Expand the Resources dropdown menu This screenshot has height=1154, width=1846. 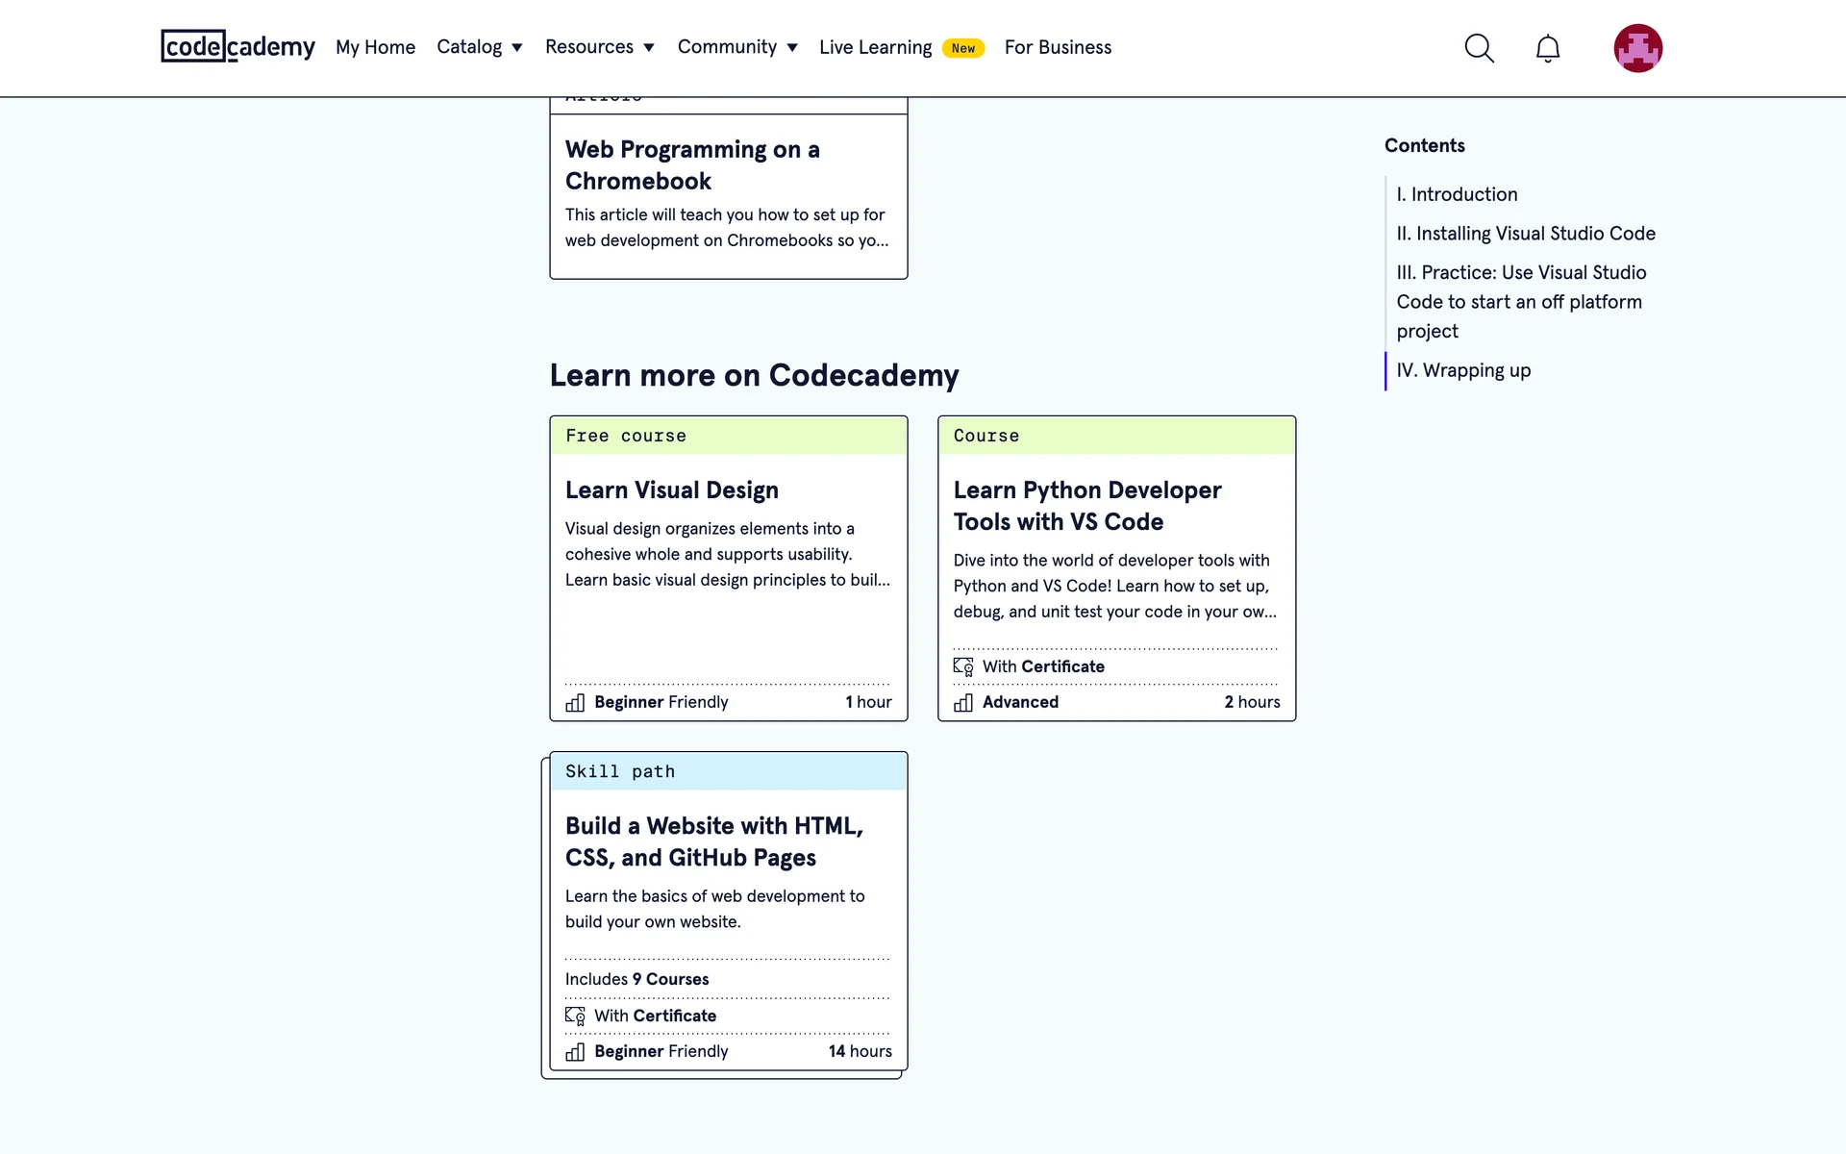click(599, 47)
